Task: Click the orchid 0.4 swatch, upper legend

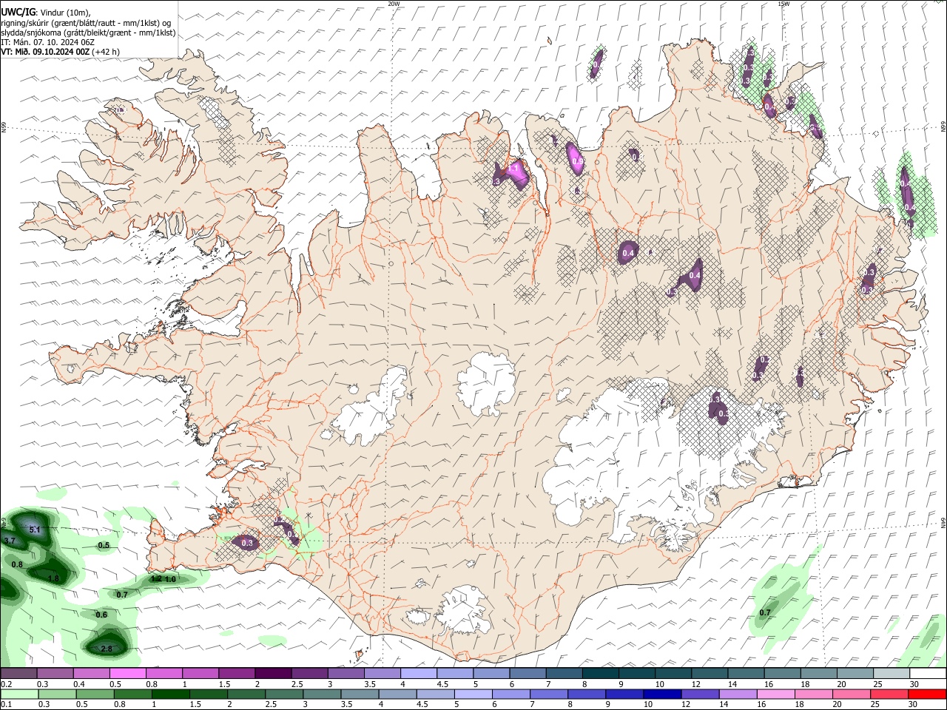Action: tap(91, 674)
